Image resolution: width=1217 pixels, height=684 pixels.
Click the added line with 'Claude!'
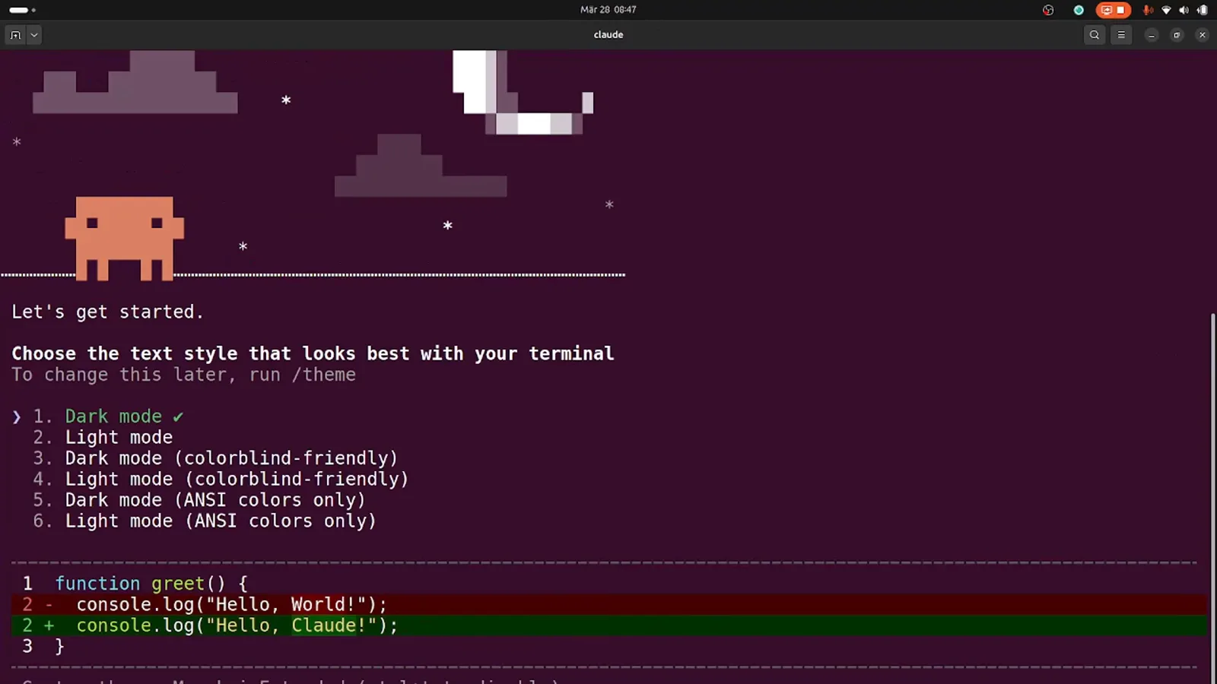point(608,625)
